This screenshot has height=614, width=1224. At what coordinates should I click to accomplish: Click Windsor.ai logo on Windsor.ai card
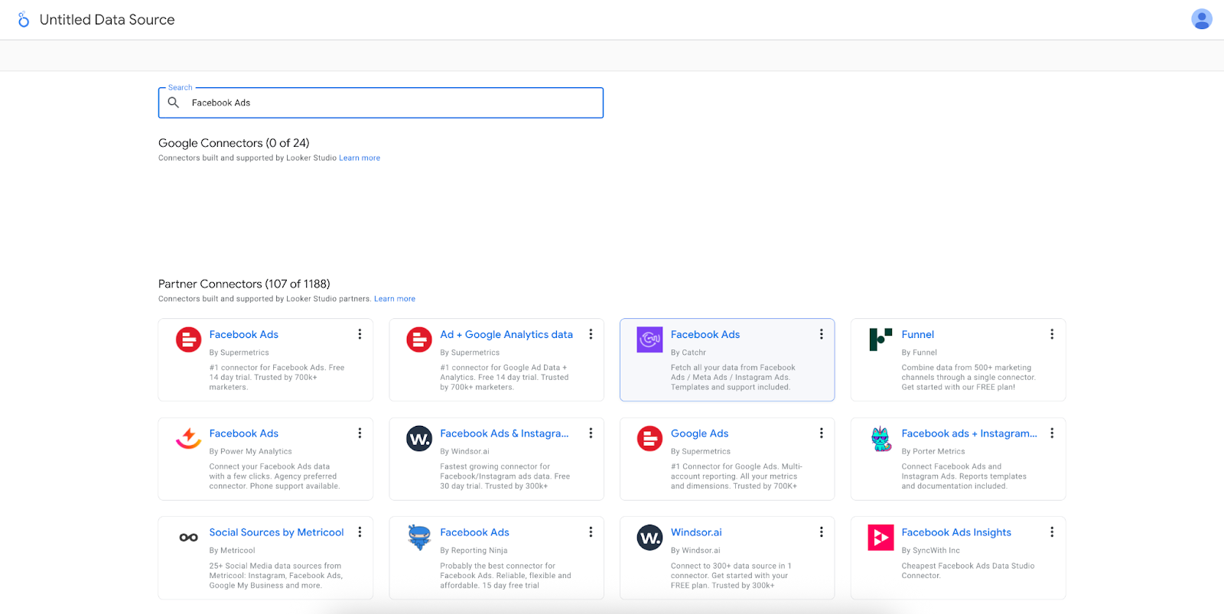tap(649, 538)
